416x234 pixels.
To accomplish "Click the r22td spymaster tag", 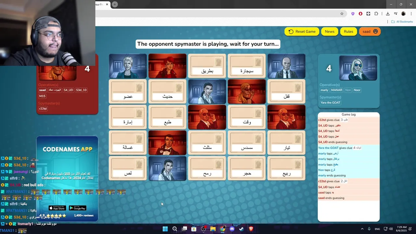I will point(43,109).
